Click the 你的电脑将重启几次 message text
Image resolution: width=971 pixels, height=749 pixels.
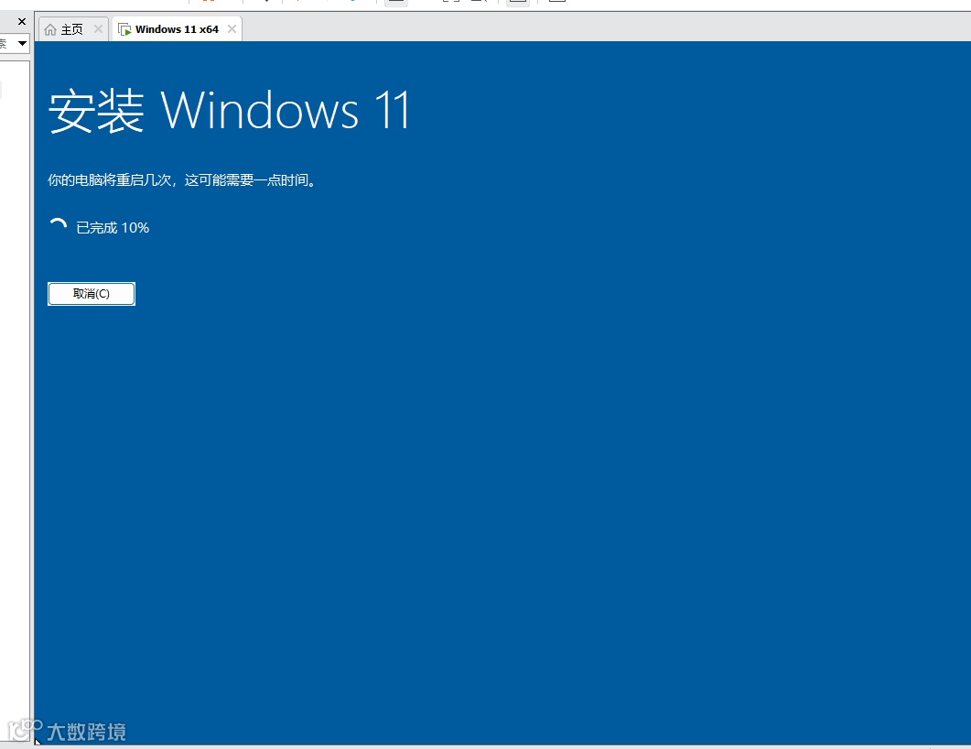182,180
